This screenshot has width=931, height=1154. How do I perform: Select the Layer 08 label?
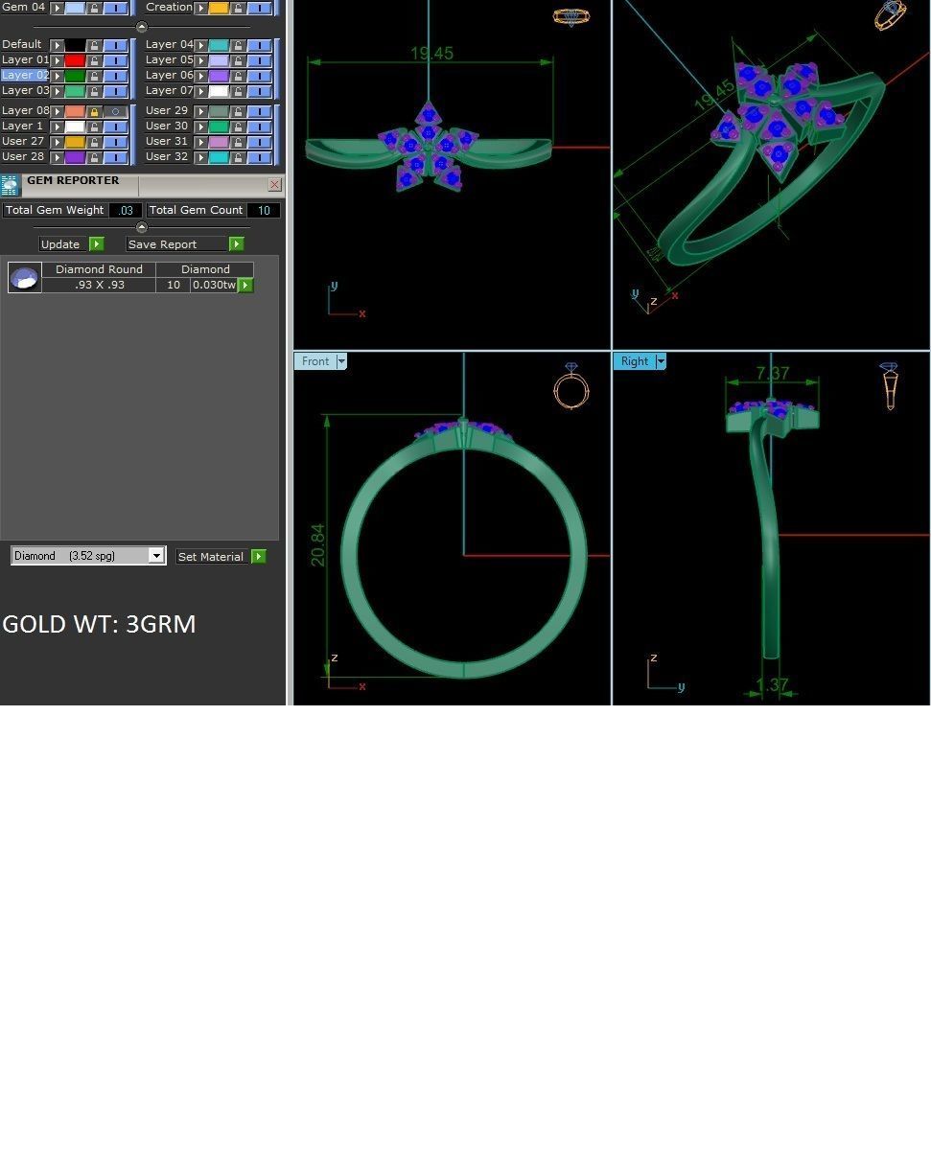pyautogui.click(x=24, y=110)
